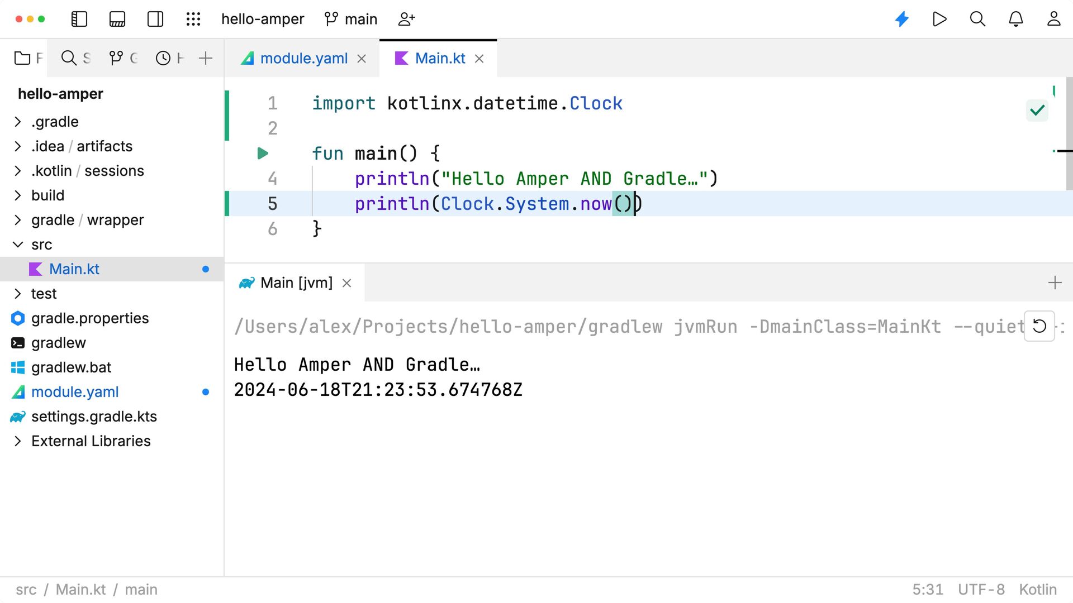Screen dimensions: 1073x603
Task: Click the 2024-06-18T21:23:53.674768Z timestamp output
Action: [x=378, y=390]
